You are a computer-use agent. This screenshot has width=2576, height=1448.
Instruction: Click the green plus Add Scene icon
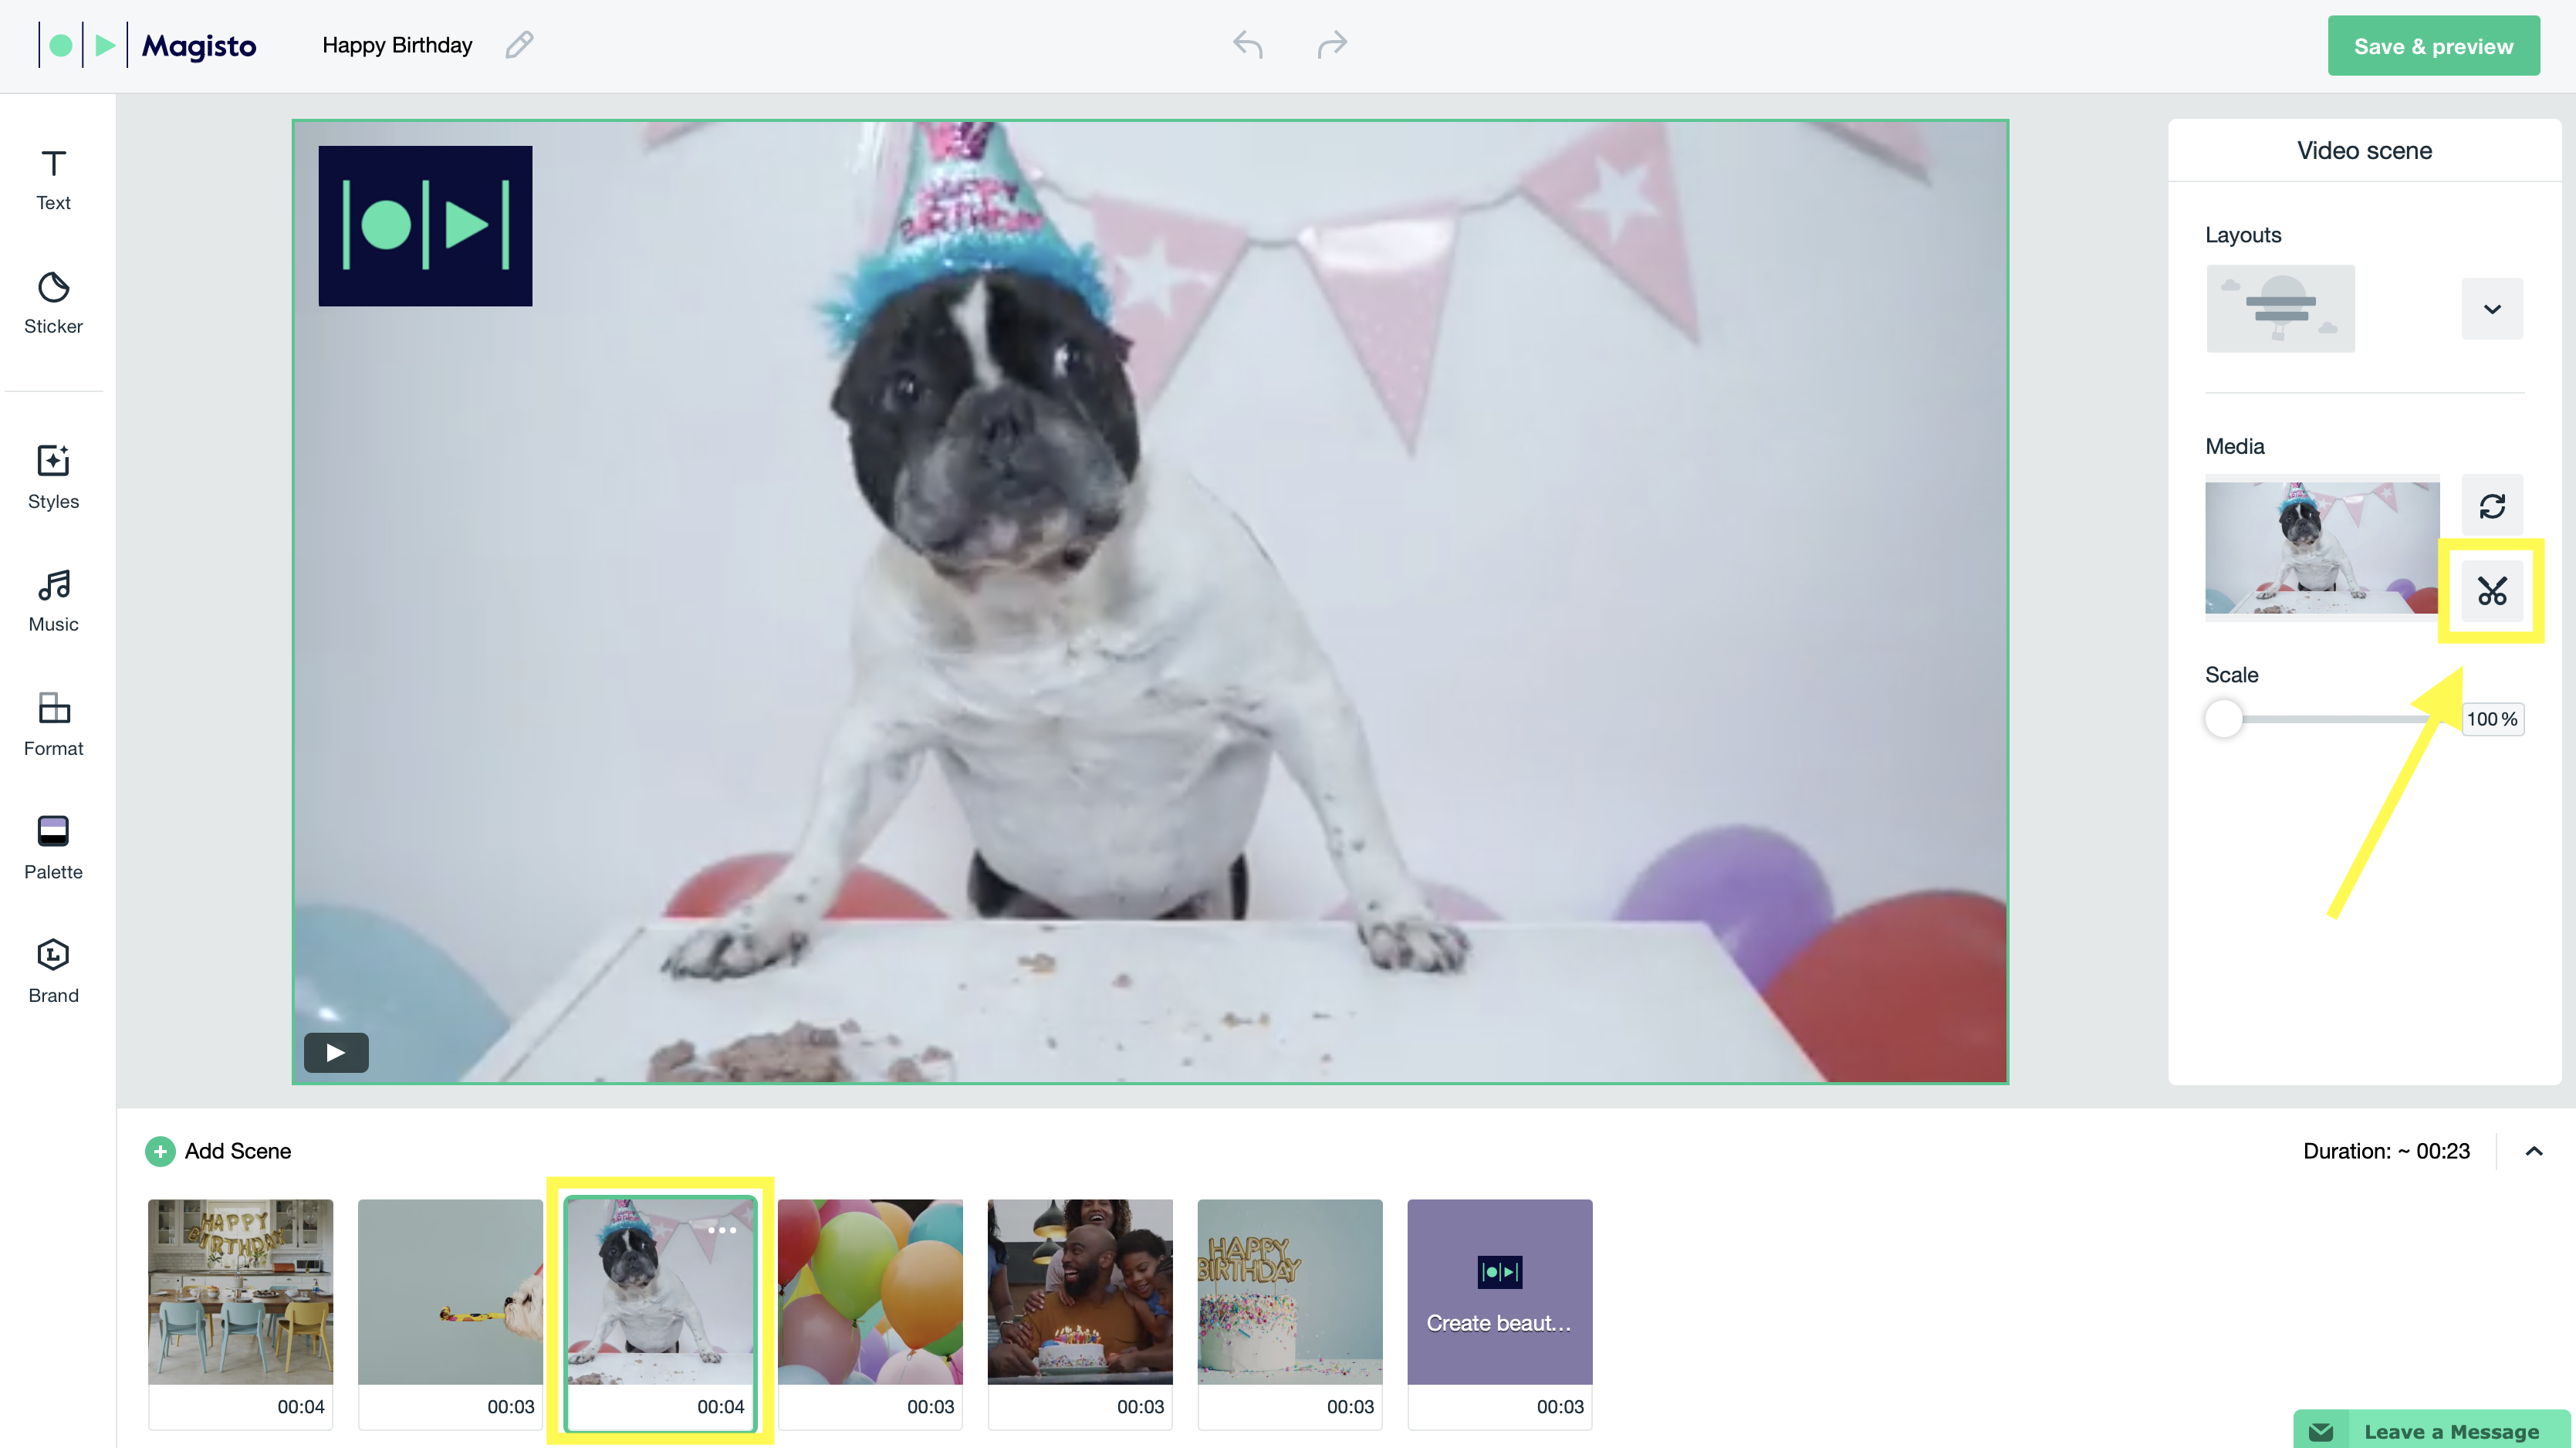pos(160,1151)
